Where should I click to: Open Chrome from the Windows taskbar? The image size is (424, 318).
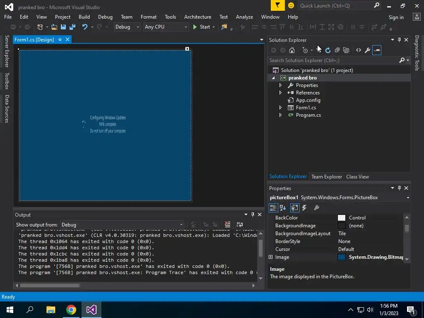tap(71, 310)
